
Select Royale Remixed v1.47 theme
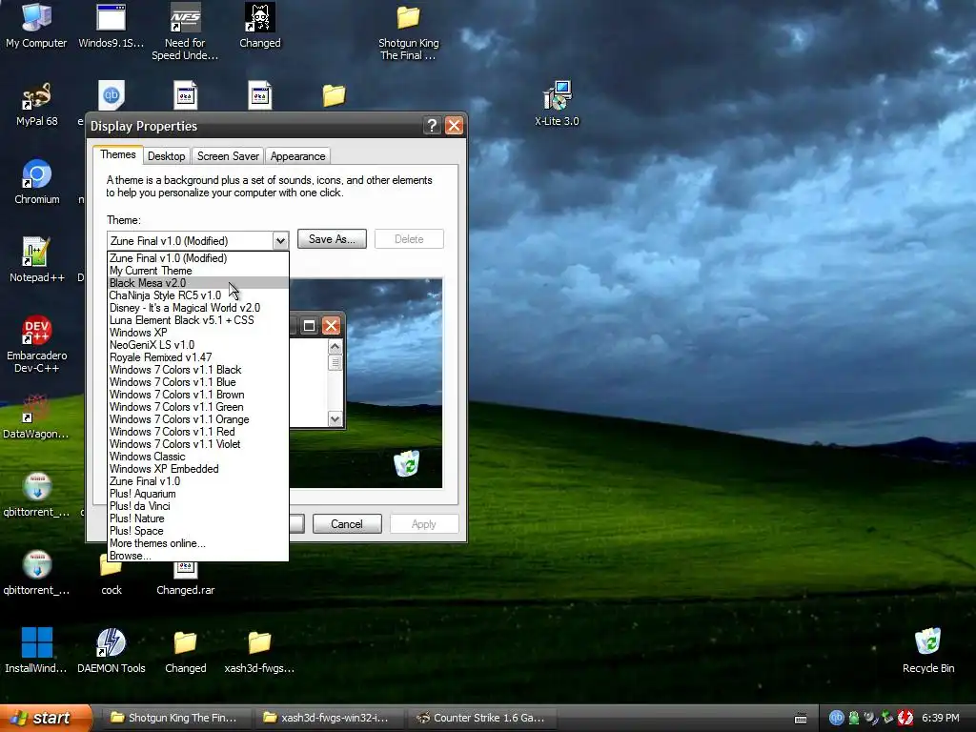(198, 357)
